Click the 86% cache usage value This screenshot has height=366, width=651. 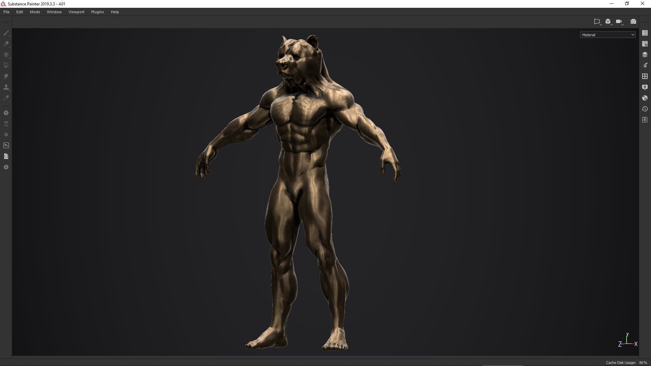click(643, 363)
